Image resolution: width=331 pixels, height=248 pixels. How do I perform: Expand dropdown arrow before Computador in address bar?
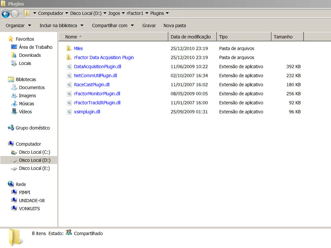pyautogui.click(x=35, y=13)
